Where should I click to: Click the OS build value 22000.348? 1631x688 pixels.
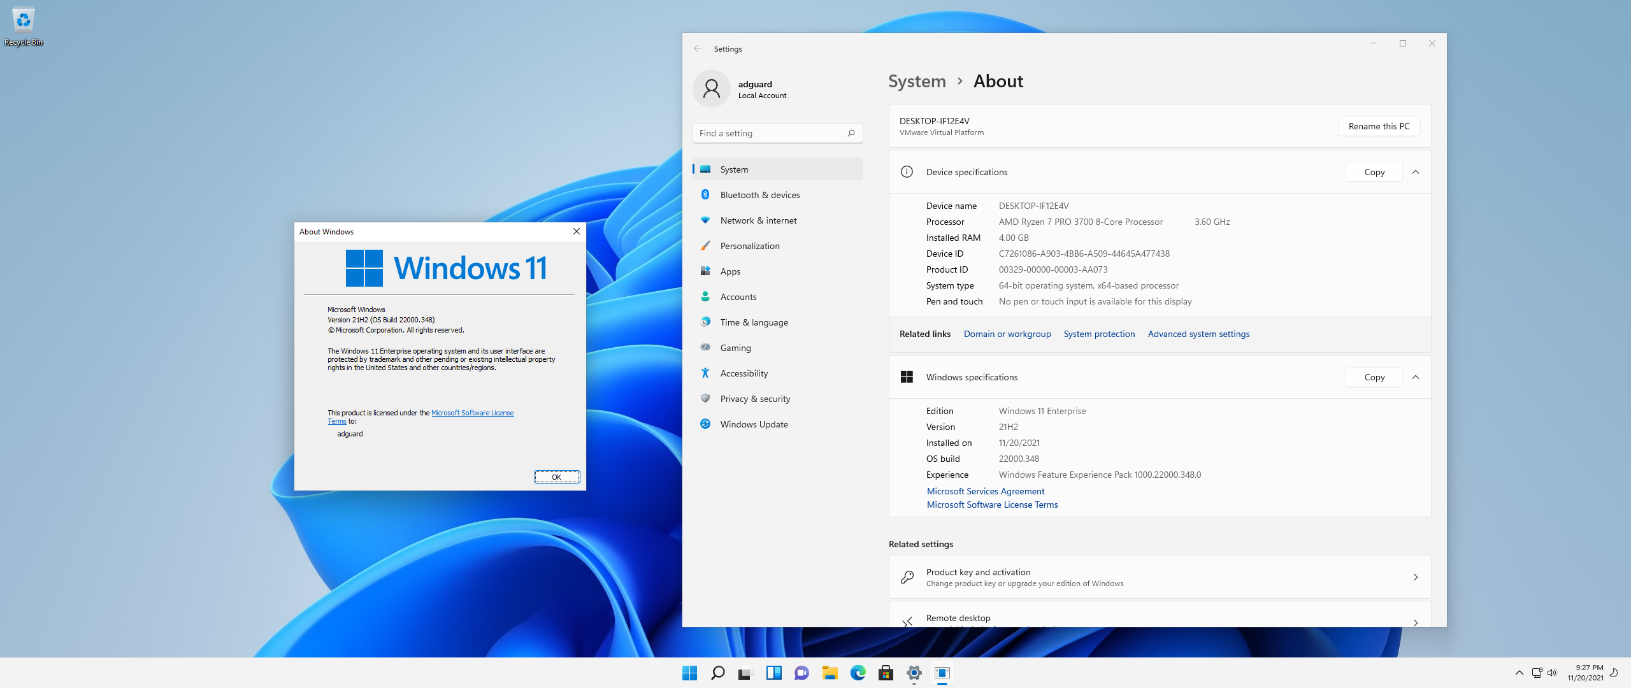(1019, 459)
